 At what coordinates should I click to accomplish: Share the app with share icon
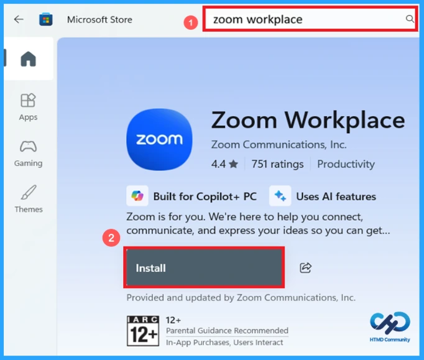pos(305,268)
